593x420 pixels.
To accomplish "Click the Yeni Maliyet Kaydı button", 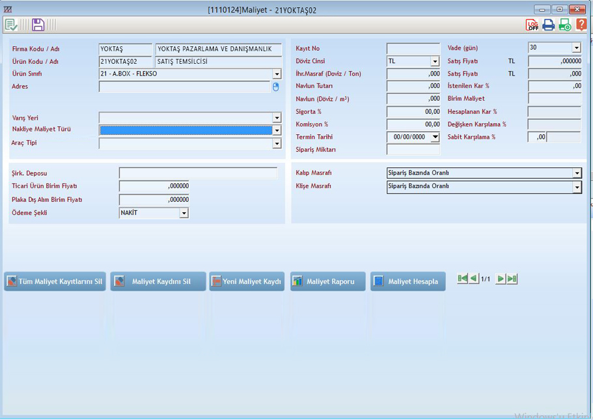I will pyautogui.click(x=247, y=281).
